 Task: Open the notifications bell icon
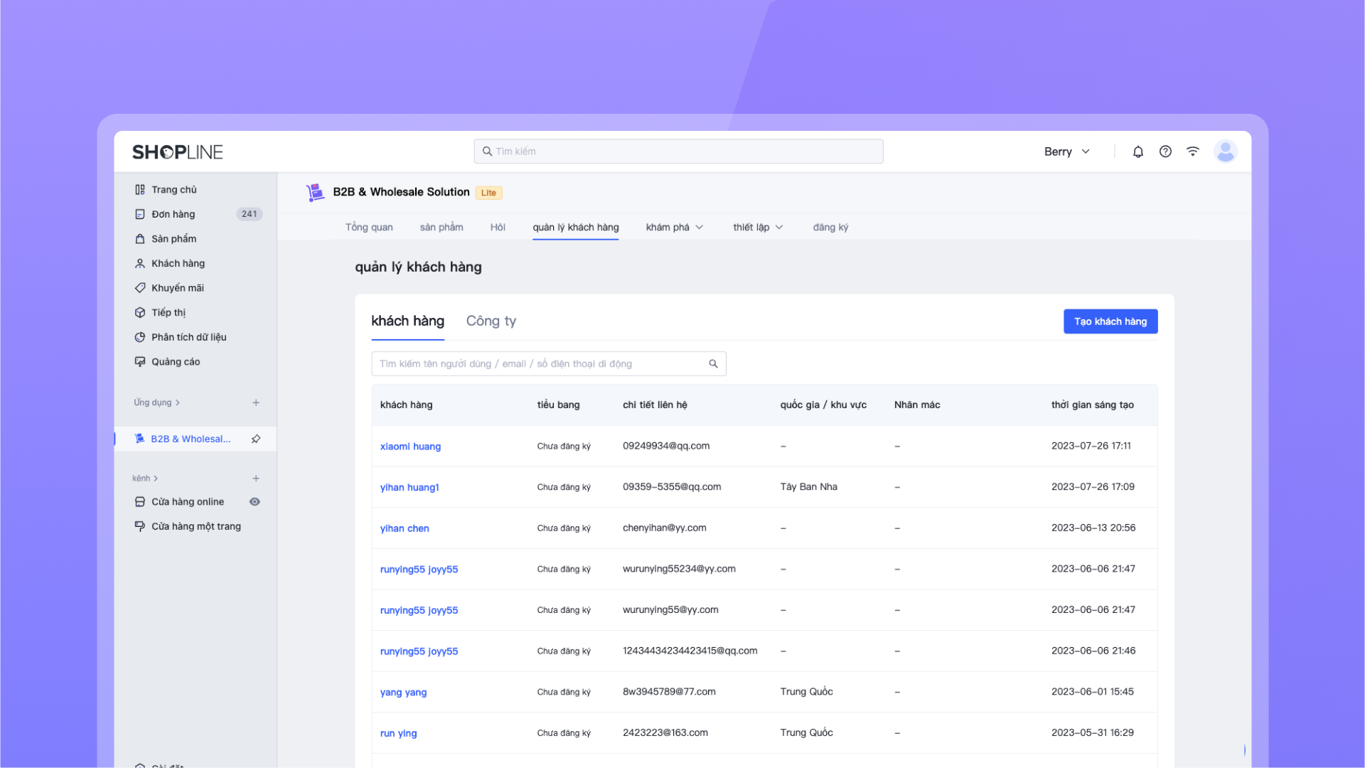pos(1137,151)
